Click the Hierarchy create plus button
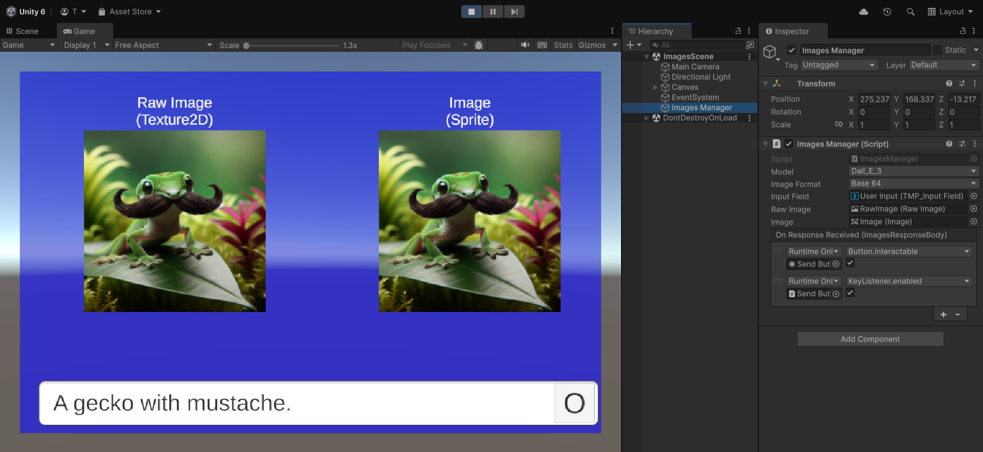The height and width of the screenshot is (452, 983). 634,45
